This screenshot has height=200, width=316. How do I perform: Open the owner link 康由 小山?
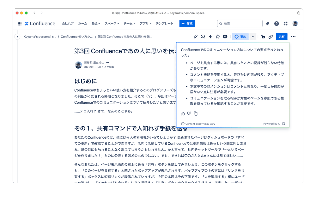(x=99, y=62)
